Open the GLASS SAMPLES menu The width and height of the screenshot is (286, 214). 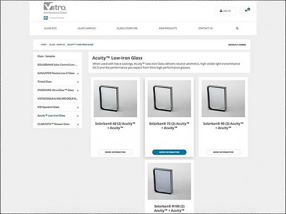pos(87,29)
